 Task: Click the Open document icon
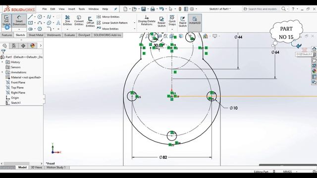[x=134, y=9]
